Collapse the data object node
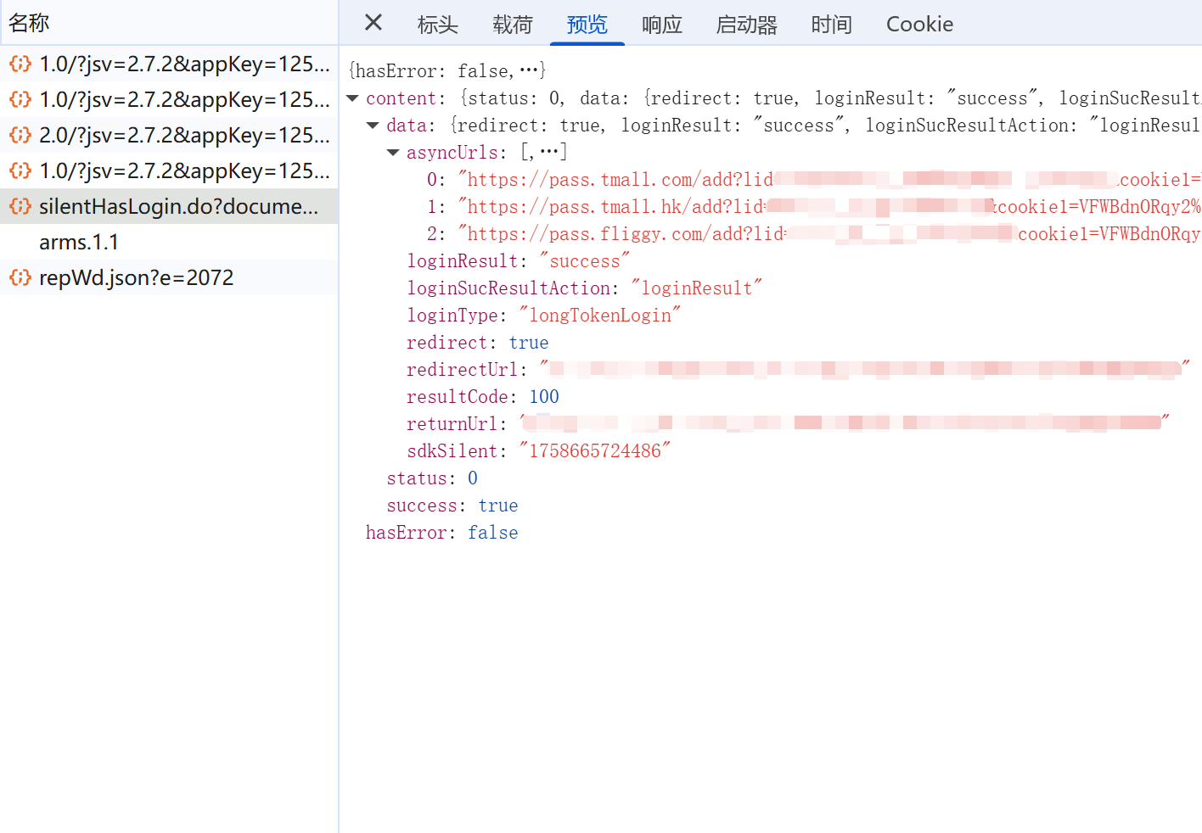Image resolution: width=1202 pixels, height=833 pixels. pyautogui.click(x=373, y=126)
